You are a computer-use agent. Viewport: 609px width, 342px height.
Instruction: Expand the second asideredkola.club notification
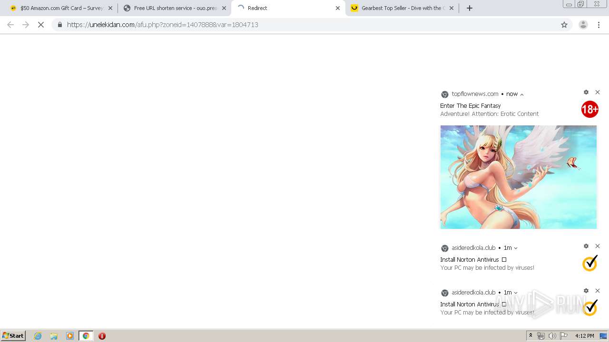[516, 293]
